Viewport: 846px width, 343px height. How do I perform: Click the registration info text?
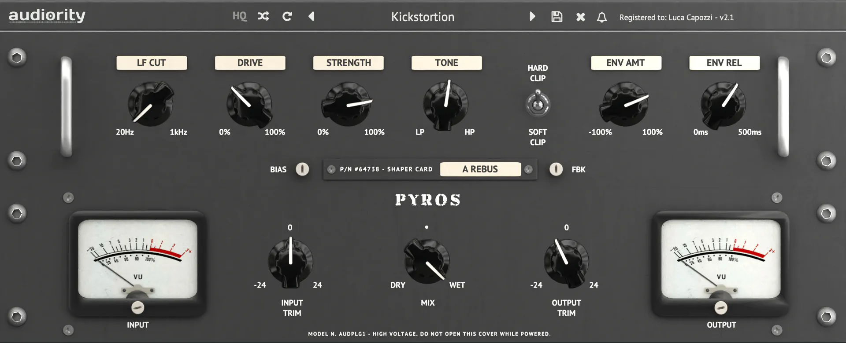(x=676, y=18)
